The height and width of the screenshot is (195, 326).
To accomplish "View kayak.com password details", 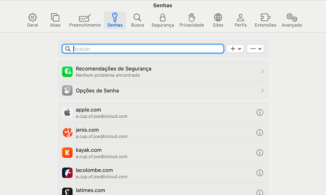I will point(260,153).
